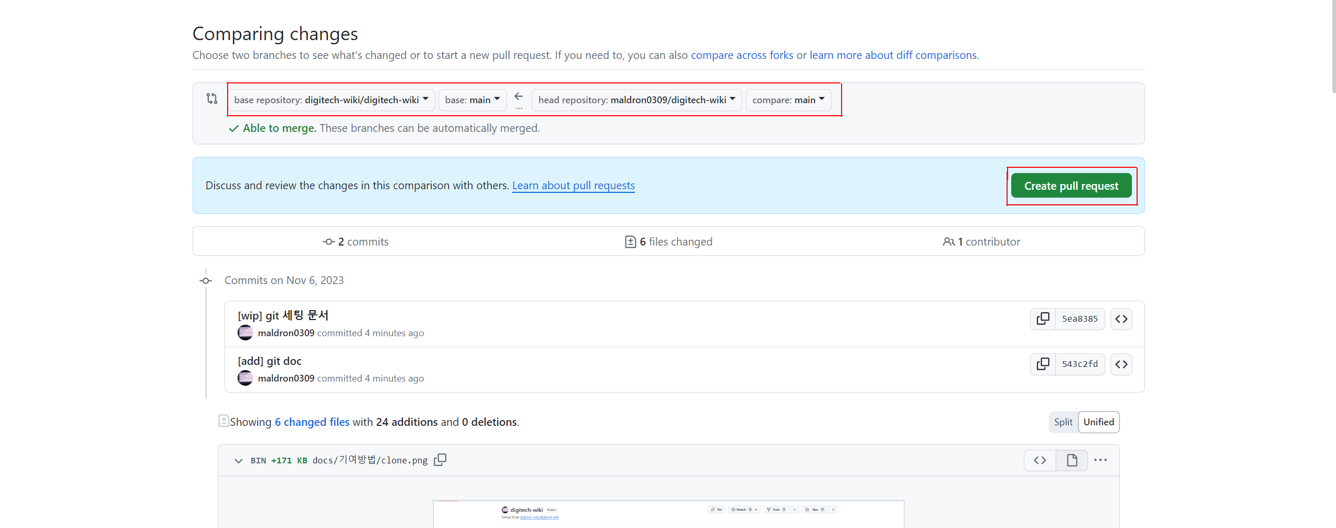
Task: Switch diff view to Unified
Action: (x=1098, y=422)
